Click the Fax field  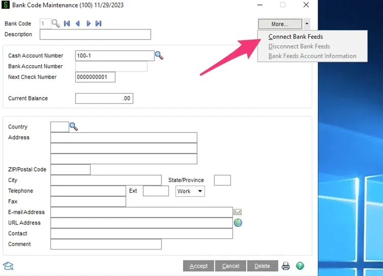click(88, 202)
